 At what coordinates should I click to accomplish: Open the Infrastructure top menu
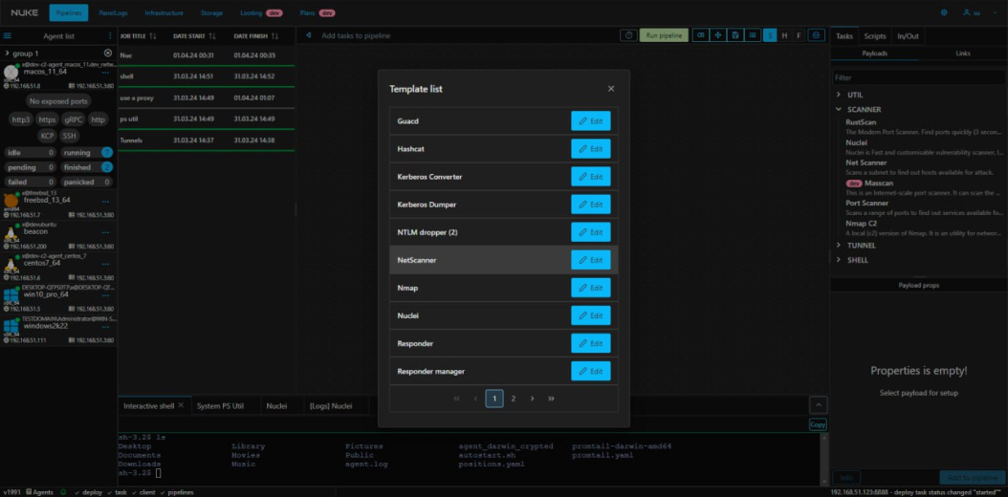pos(164,12)
